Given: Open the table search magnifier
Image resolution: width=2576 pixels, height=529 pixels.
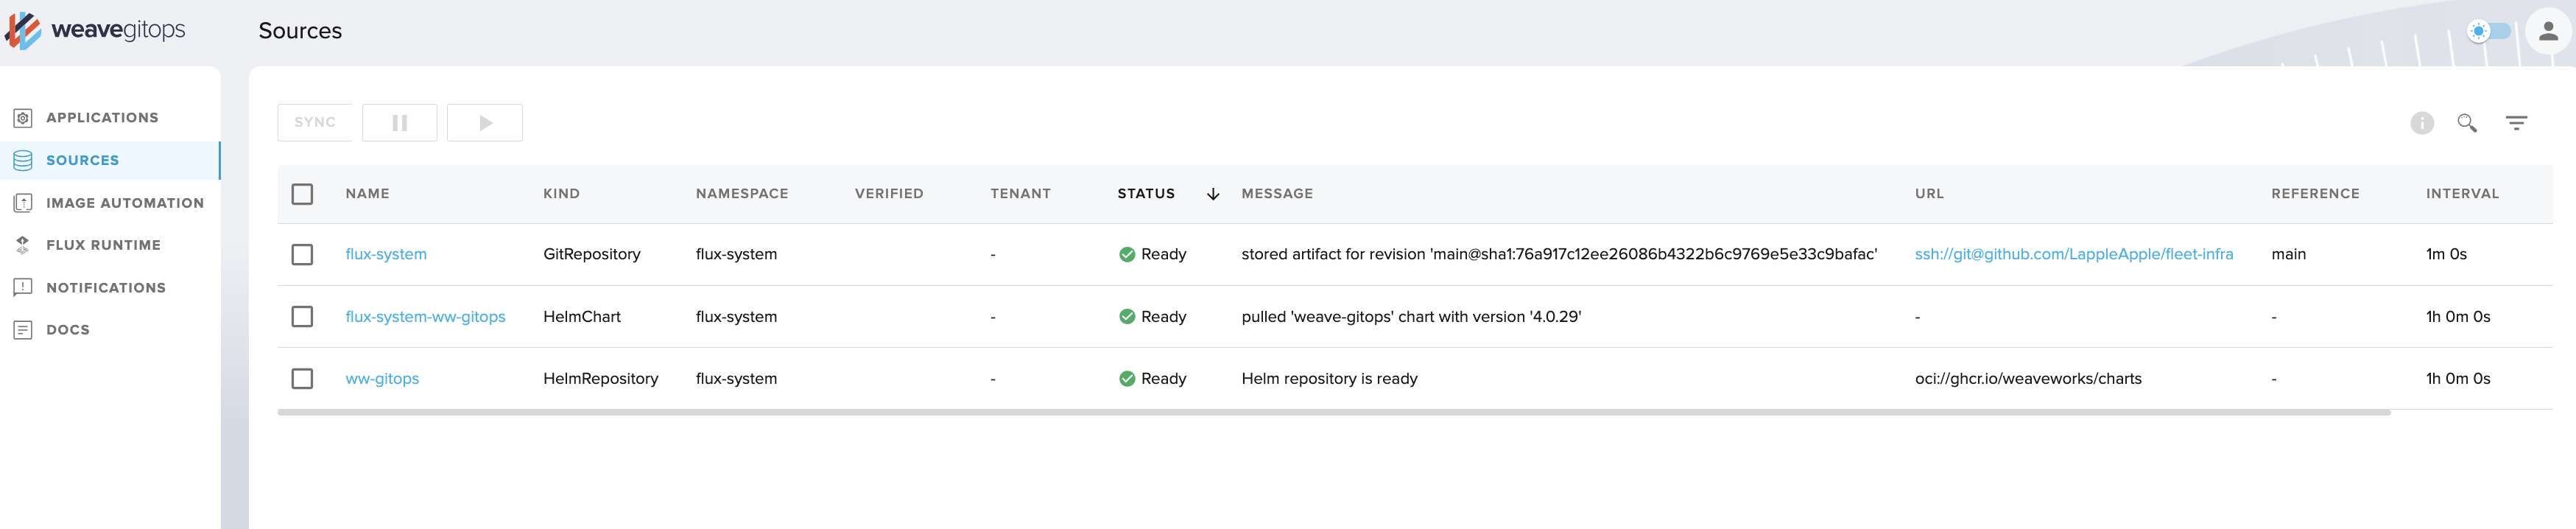Looking at the screenshot, I should pos(2467,123).
